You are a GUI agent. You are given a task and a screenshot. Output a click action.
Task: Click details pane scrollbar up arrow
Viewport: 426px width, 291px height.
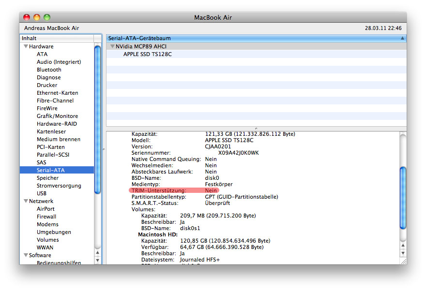coord(403,245)
